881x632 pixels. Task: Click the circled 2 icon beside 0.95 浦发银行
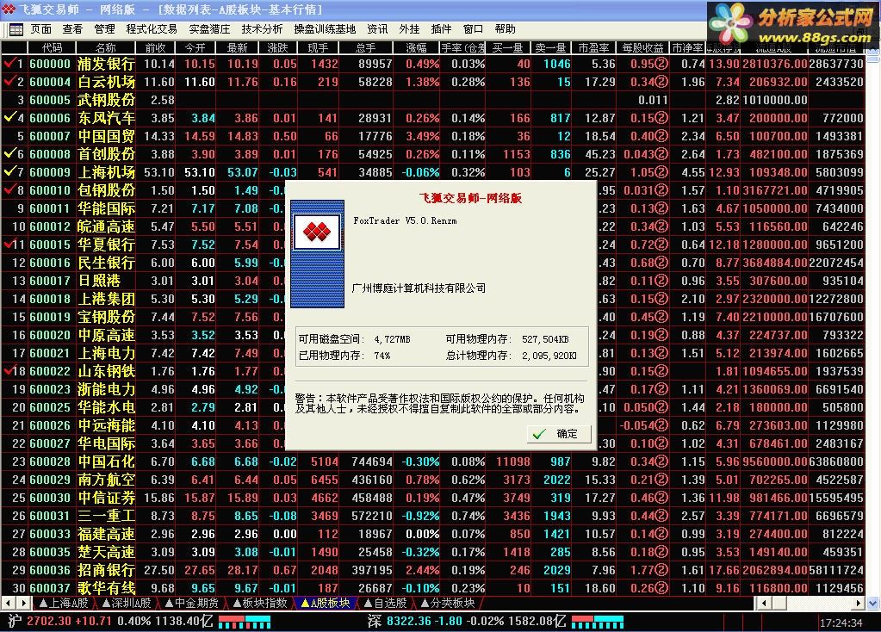coord(661,64)
